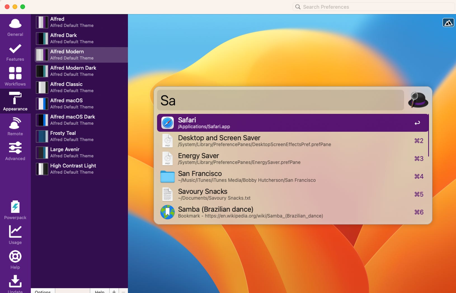Click the preview background toggle icon at top right

coord(448,22)
